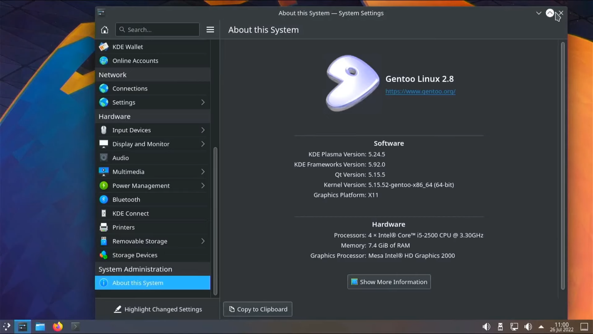Expand Input Devices submenu chevron
Screen dimensions: 593x334
coord(203,130)
